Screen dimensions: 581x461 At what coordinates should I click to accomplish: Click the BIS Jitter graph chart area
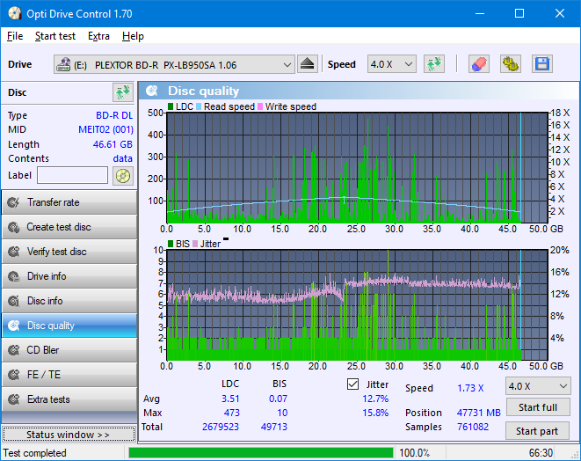(357, 305)
